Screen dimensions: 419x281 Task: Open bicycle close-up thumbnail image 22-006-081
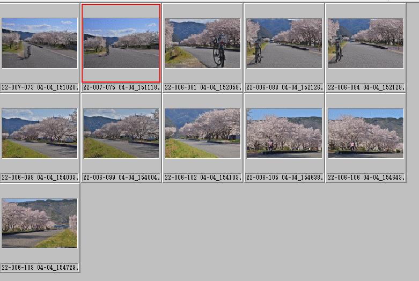(203, 43)
